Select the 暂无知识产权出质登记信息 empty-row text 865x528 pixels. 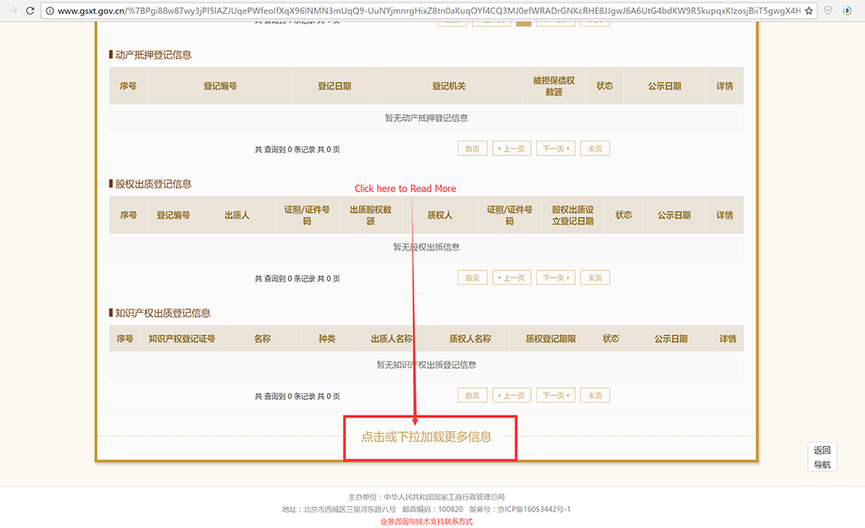[x=426, y=365]
